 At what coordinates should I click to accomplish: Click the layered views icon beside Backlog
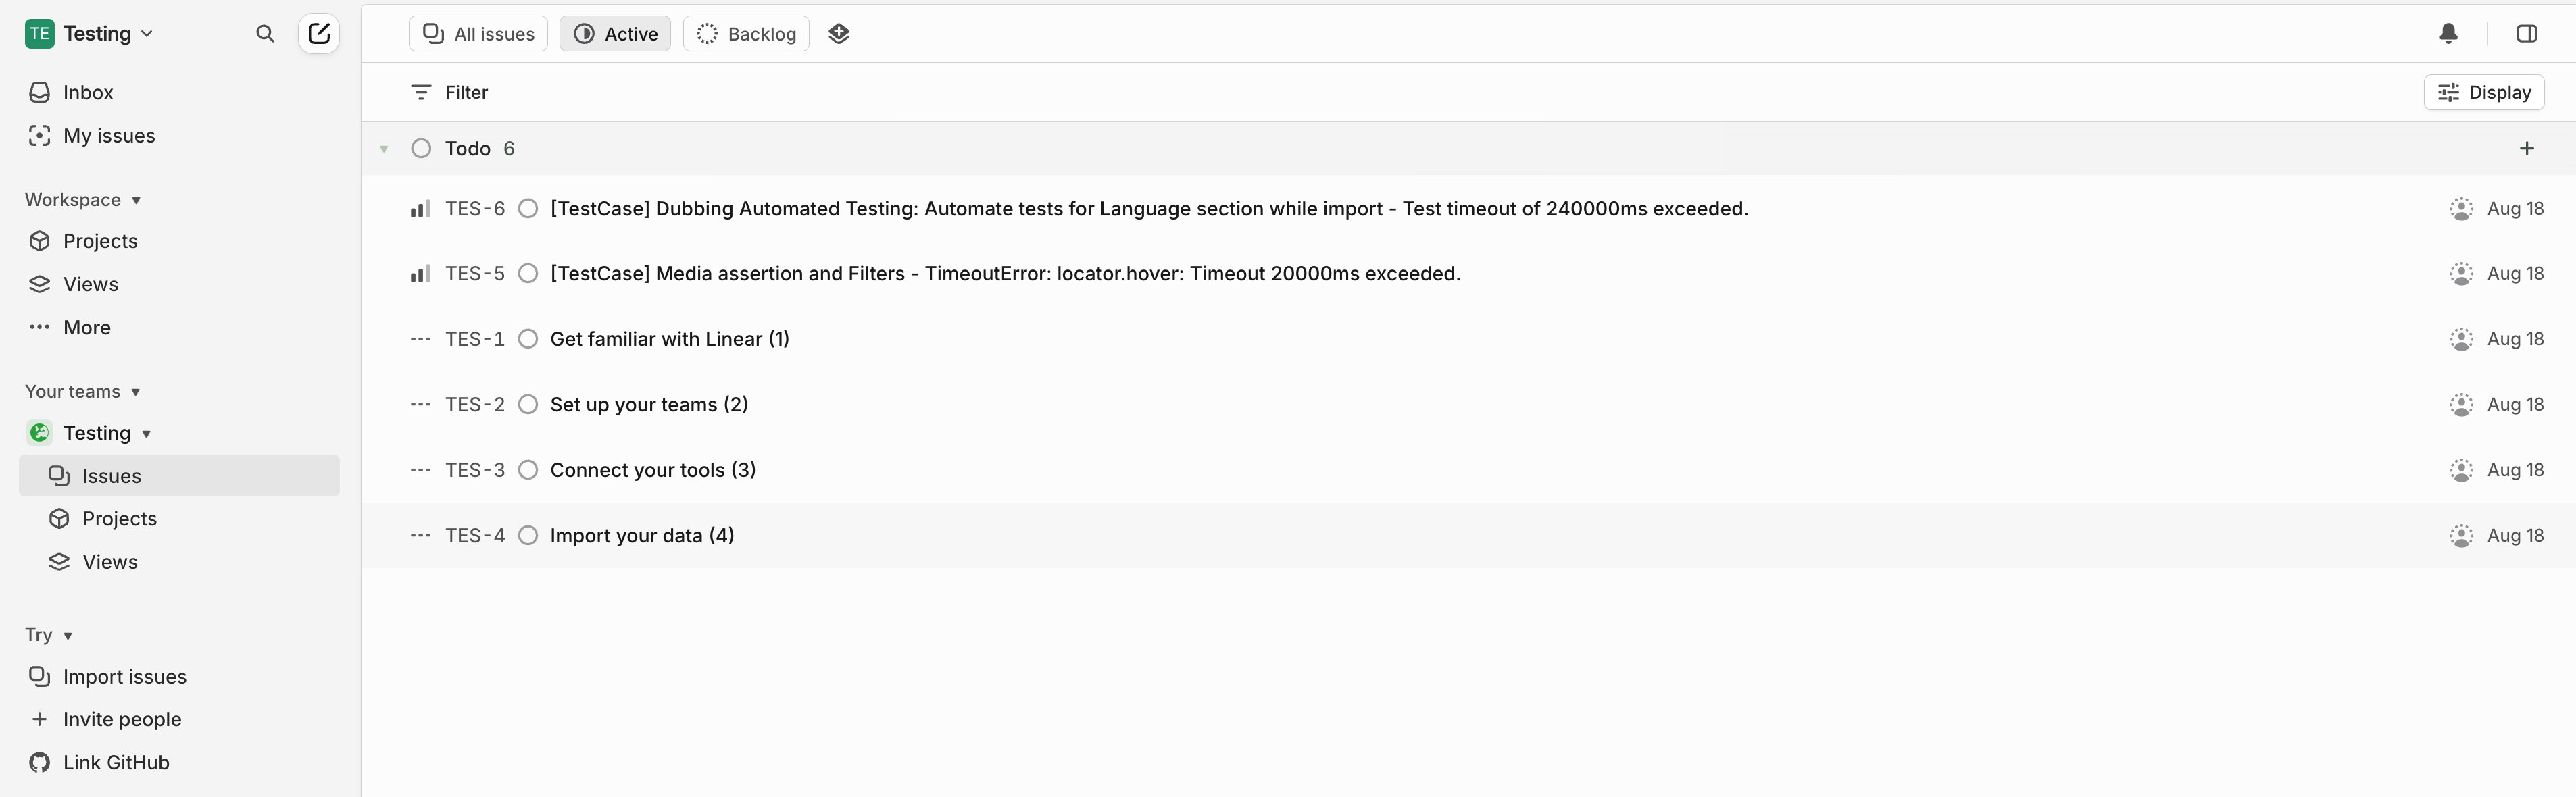[x=838, y=34]
